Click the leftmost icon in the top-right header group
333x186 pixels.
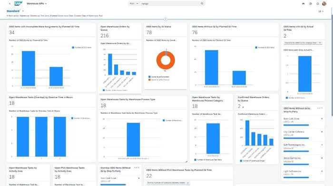point(304,4)
